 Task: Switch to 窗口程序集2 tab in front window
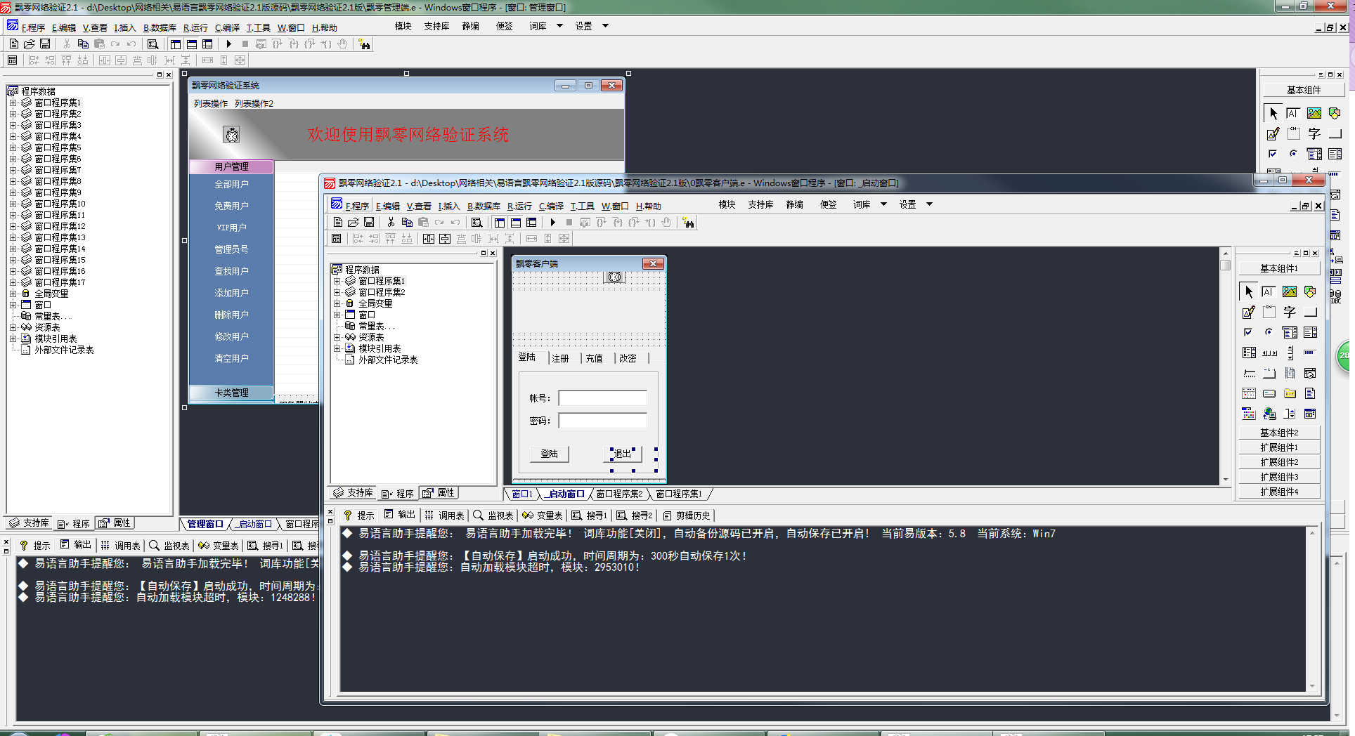pyautogui.click(x=618, y=494)
